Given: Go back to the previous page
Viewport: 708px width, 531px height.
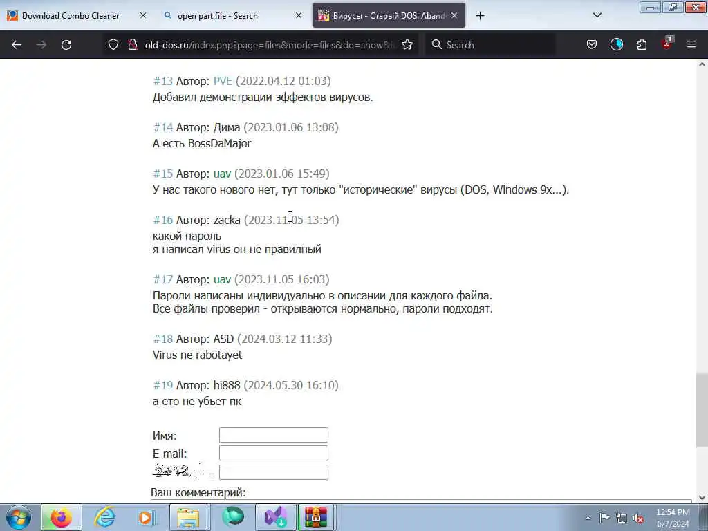Looking at the screenshot, I should coord(17,45).
